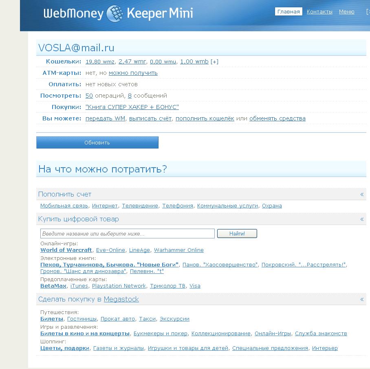This screenshot has height=369, width=370.
Task: Open Warhammer Online link
Action: pyautogui.click(x=179, y=250)
